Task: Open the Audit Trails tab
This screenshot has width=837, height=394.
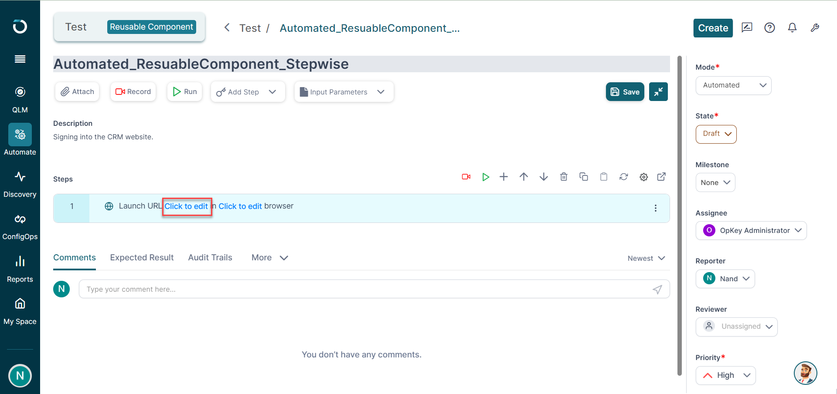Action: pos(210,258)
